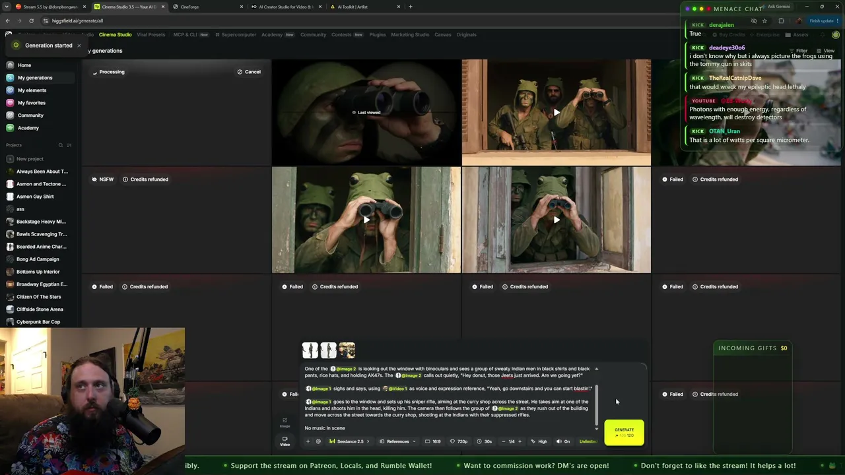The image size is (845, 475).
Task: Open the Originals menu item
Action: 466,34
